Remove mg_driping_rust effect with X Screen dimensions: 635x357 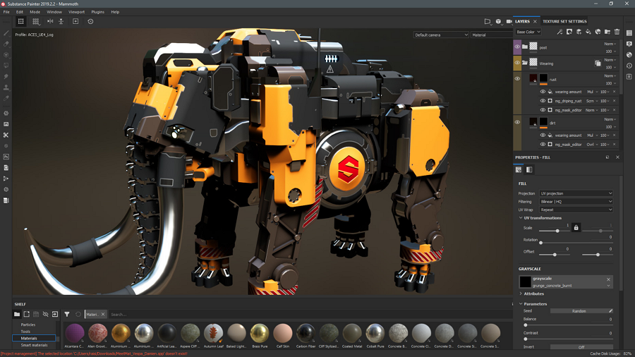click(x=615, y=101)
